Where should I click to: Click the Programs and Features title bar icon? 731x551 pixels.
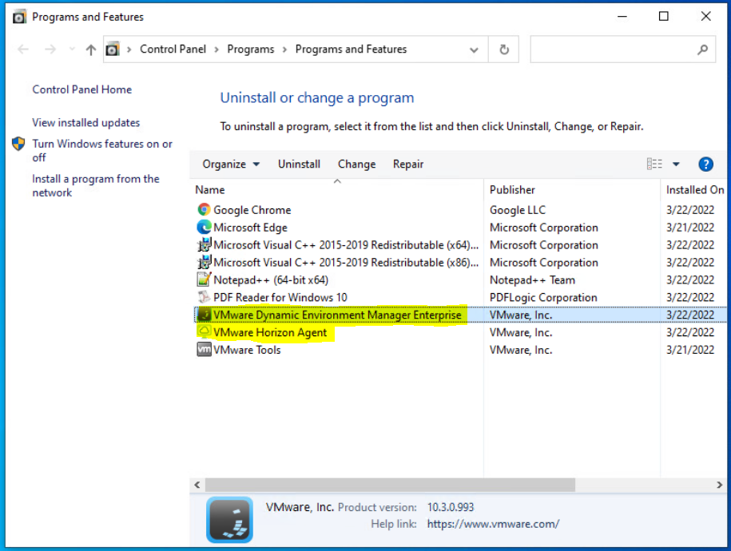[19, 17]
